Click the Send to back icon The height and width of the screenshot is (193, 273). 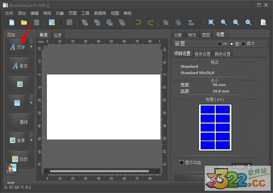pyautogui.click(x=122, y=23)
